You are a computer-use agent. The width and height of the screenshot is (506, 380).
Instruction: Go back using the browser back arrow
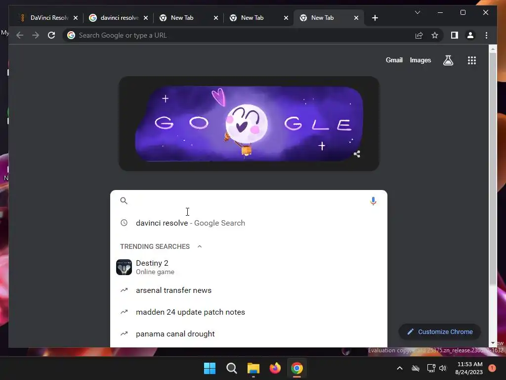tap(20, 35)
